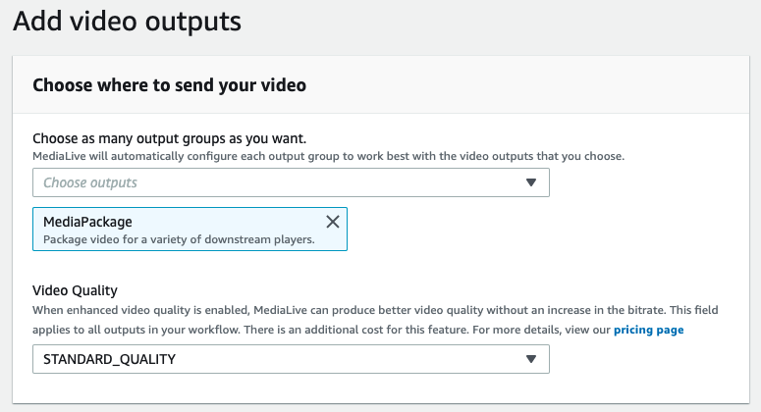Image resolution: width=761 pixels, height=412 pixels.
Task: Click empty area right of the MediaPackage chip
Action: (544, 229)
